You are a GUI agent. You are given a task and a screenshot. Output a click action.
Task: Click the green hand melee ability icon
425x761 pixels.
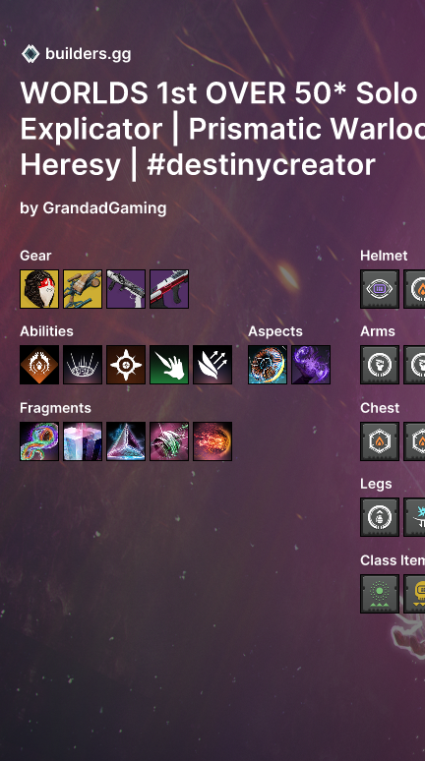[169, 365]
